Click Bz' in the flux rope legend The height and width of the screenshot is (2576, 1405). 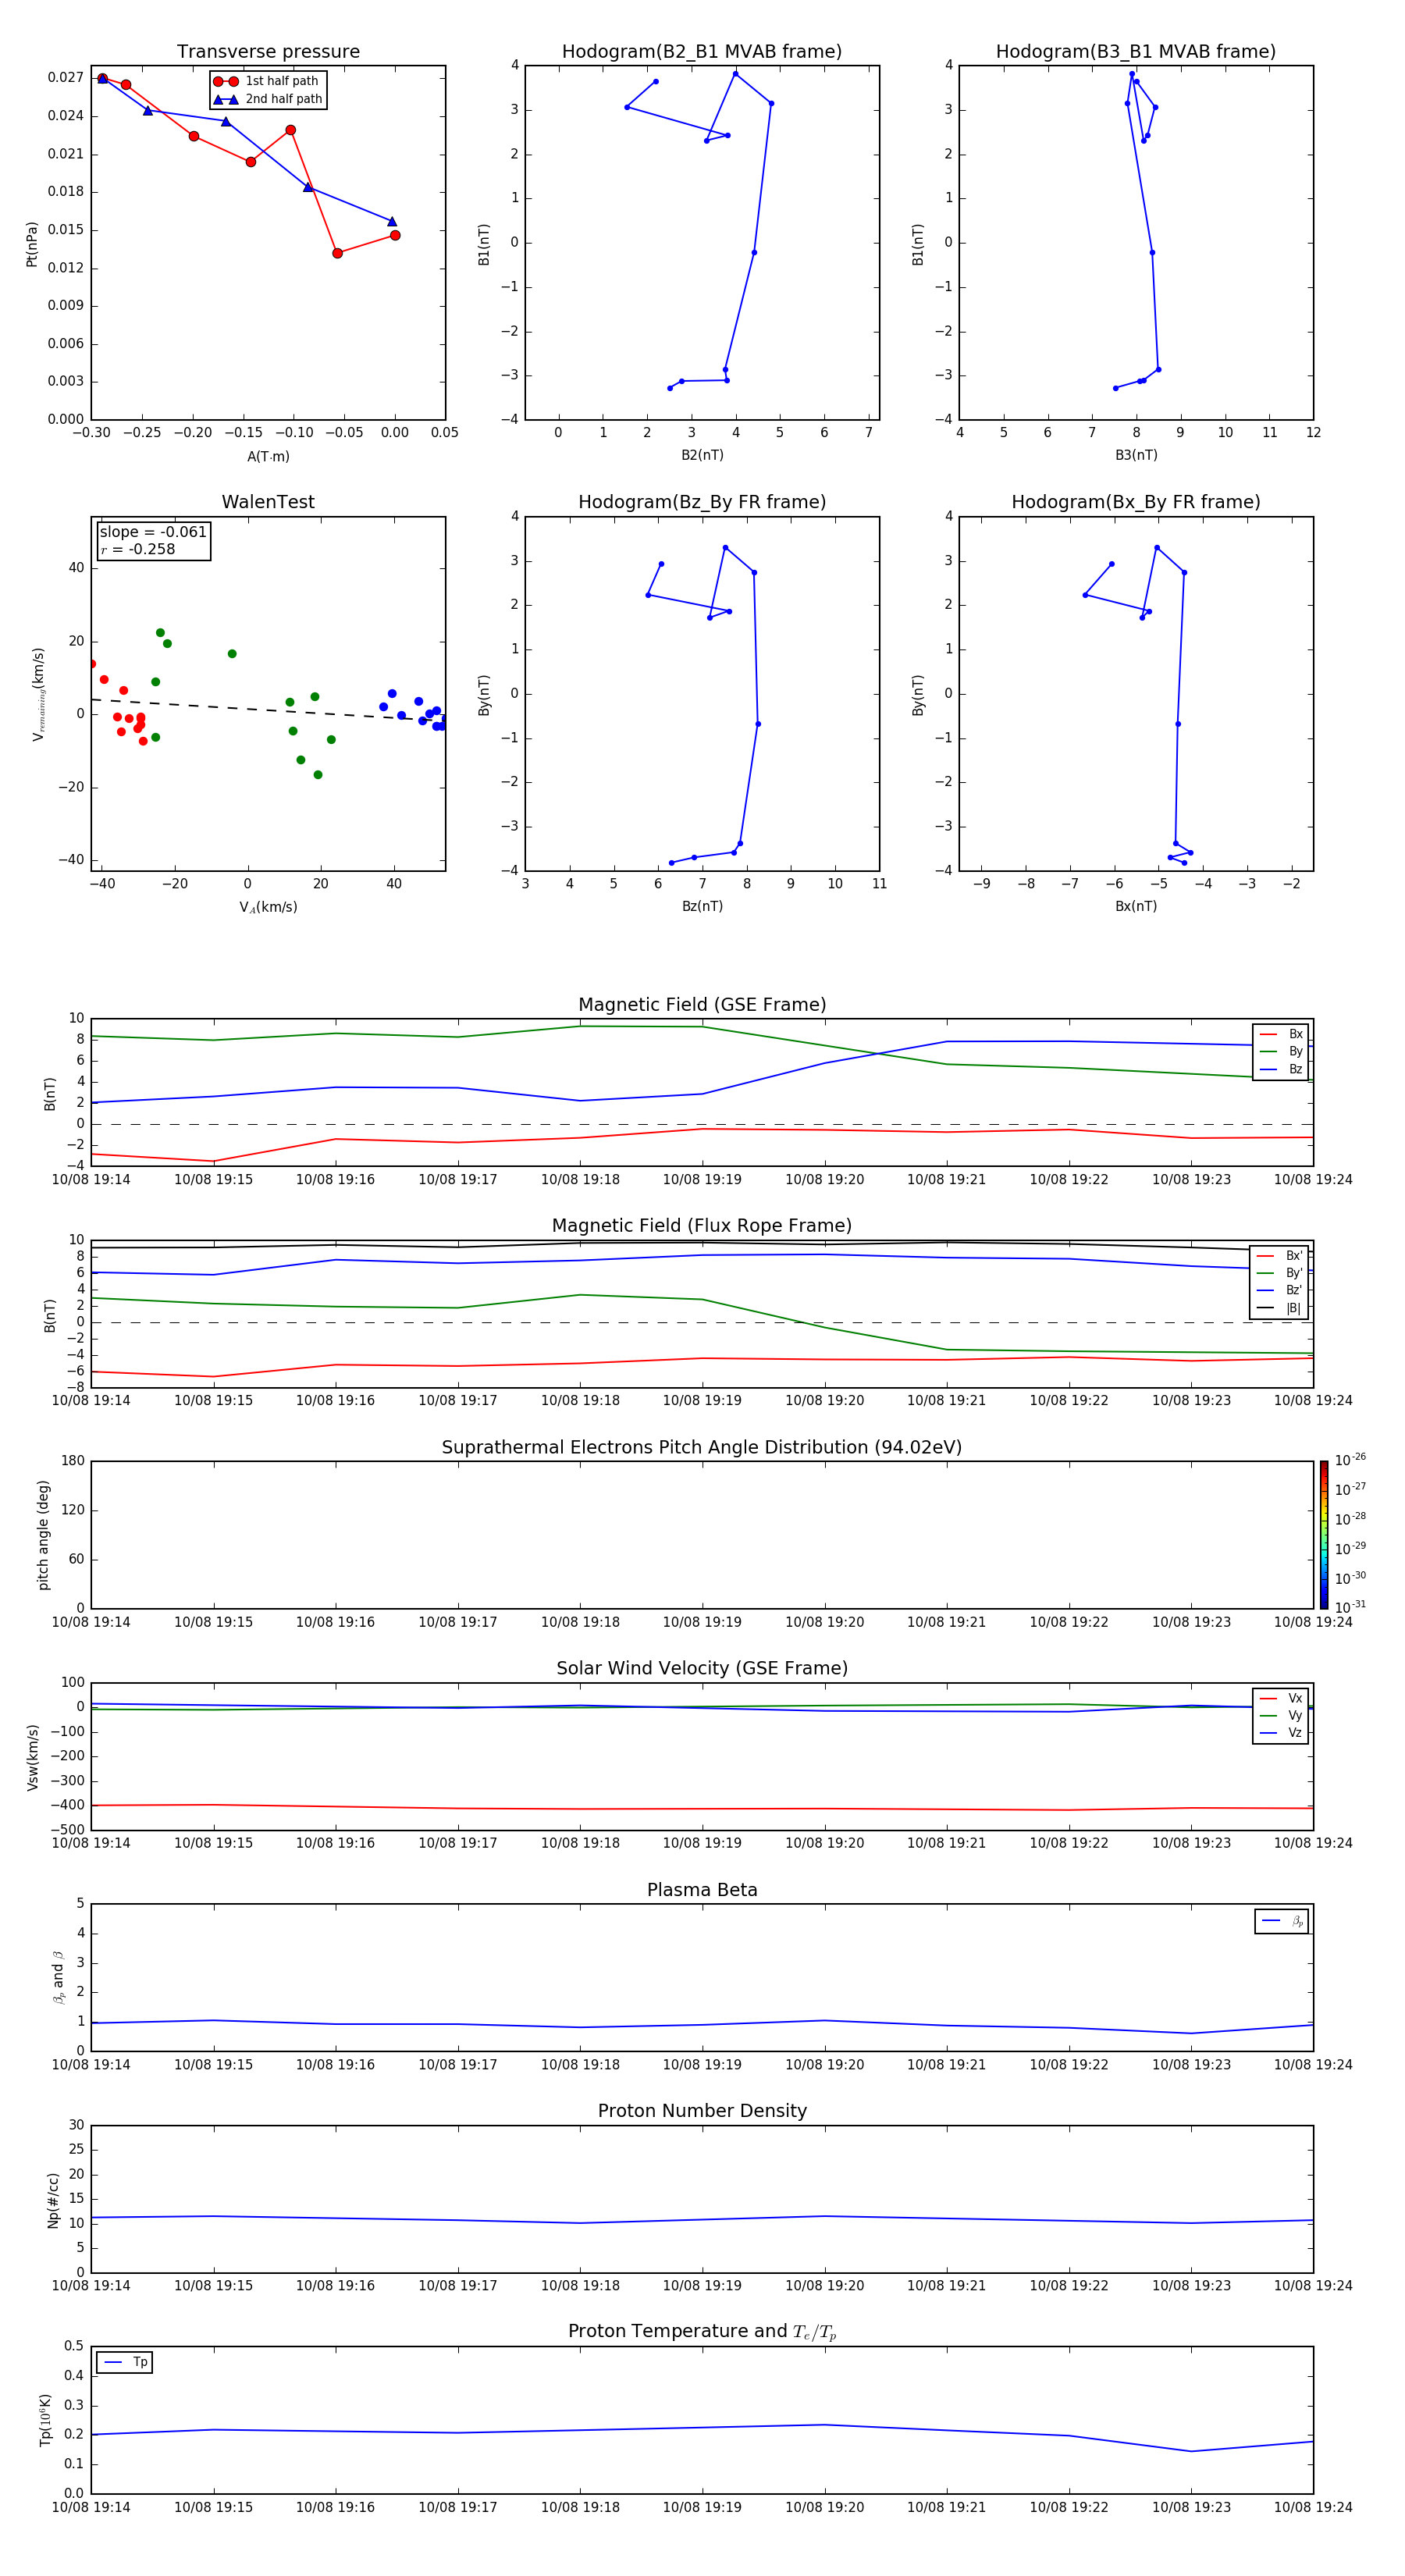(1280, 1290)
